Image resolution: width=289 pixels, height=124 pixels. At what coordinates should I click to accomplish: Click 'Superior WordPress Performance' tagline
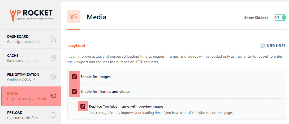(34, 19)
